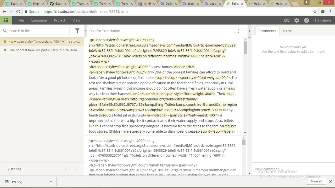
Task: Click translation box scrollbar down arrow
Action: [x=249, y=173]
